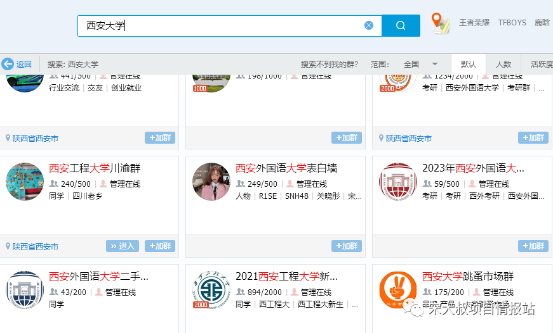Click 陕西省西安市 location under 川渝群 card

point(36,246)
